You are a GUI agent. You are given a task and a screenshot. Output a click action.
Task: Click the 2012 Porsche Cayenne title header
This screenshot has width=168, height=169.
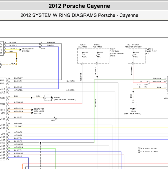(79, 6)
